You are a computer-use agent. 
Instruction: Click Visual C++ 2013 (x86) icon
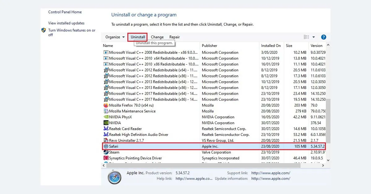(106, 88)
